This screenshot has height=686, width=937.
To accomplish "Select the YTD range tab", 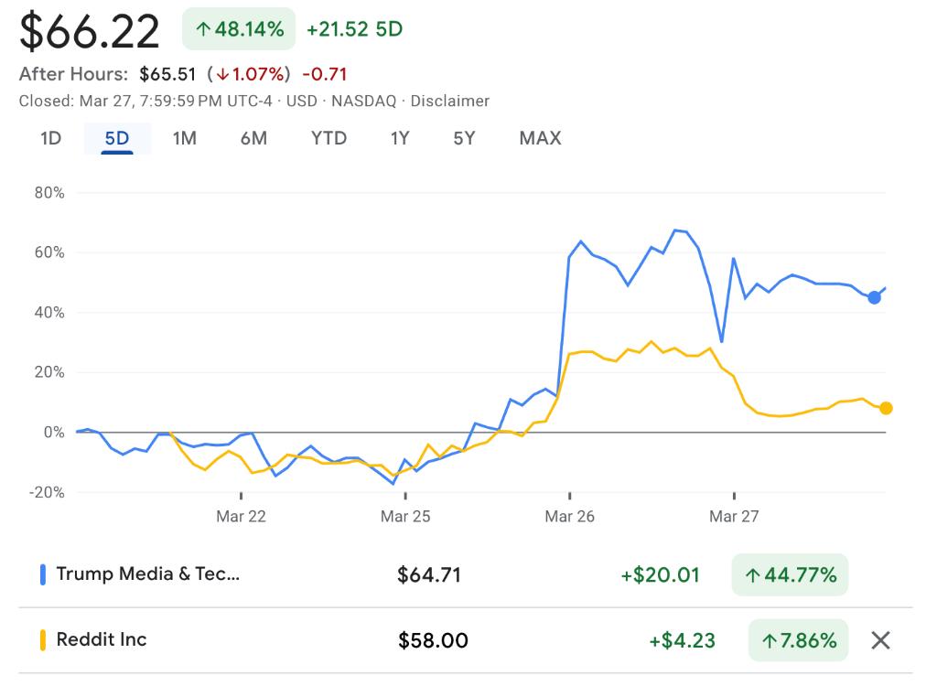I will (x=328, y=138).
